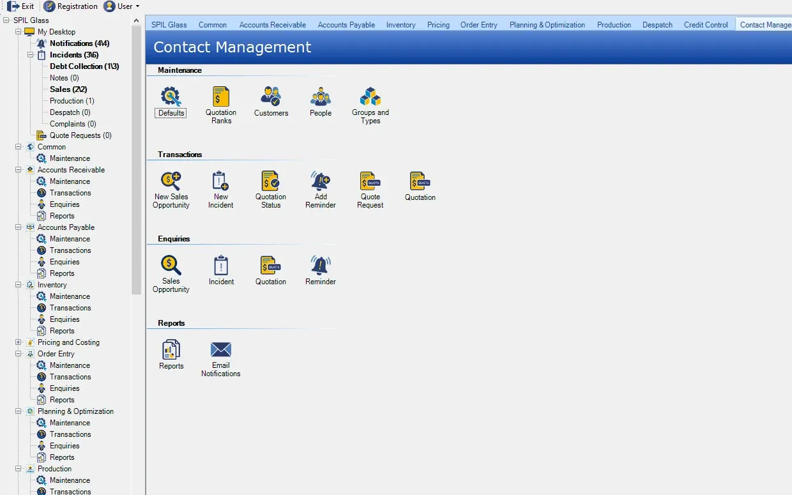Select Despatch (0) in the tree

pos(70,112)
